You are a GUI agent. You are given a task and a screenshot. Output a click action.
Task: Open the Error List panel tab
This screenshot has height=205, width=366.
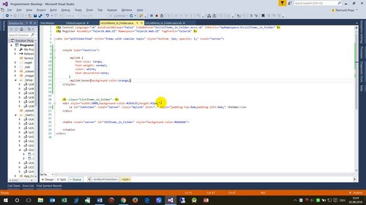click(x=28, y=186)
